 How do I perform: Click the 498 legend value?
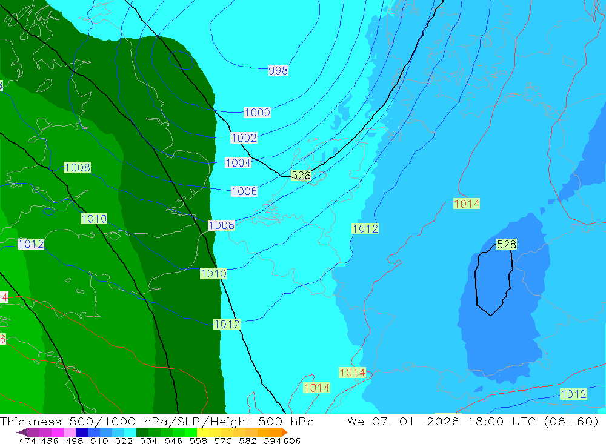click(x=74, y=441)
